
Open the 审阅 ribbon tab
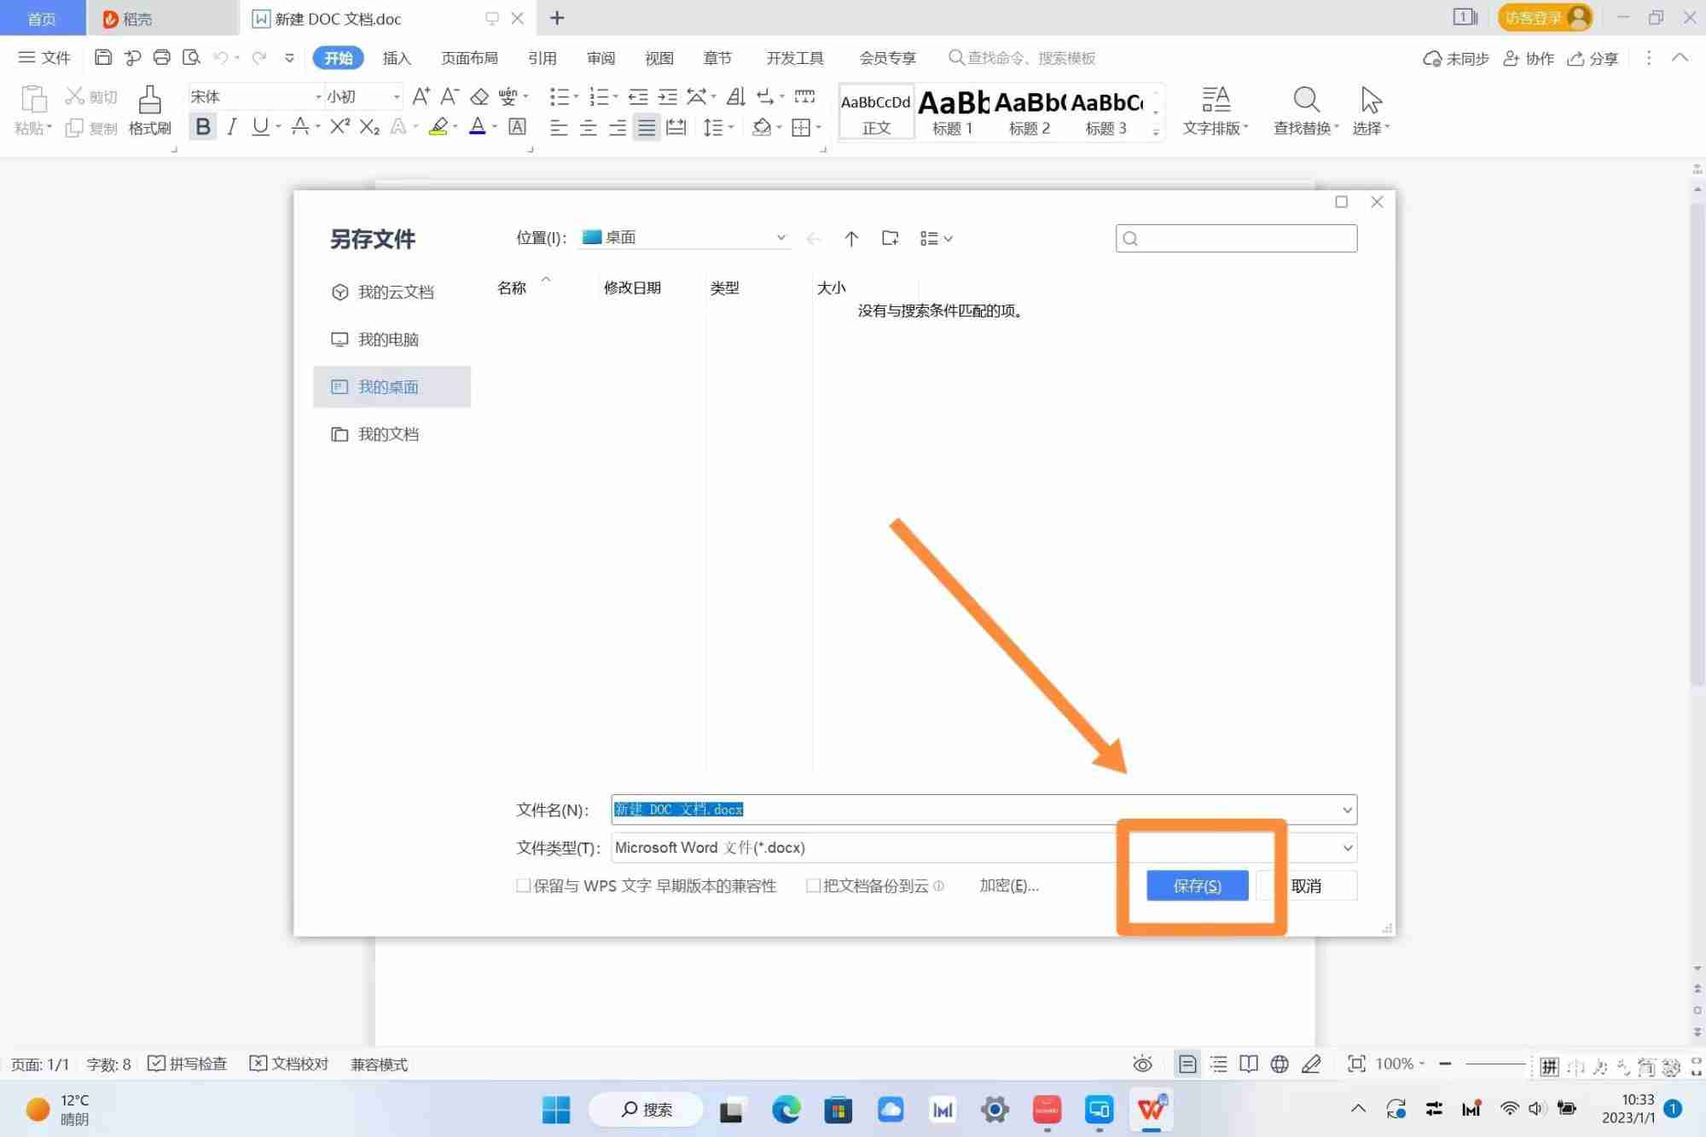pyautogui.click(x=600, y=57)
